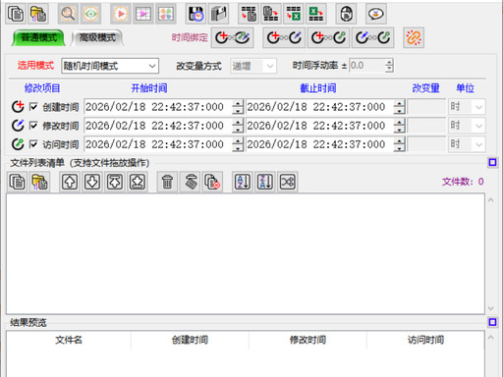Click the floppy disk with clock icon
Screen dimensions: 503x377
(196, 14)
